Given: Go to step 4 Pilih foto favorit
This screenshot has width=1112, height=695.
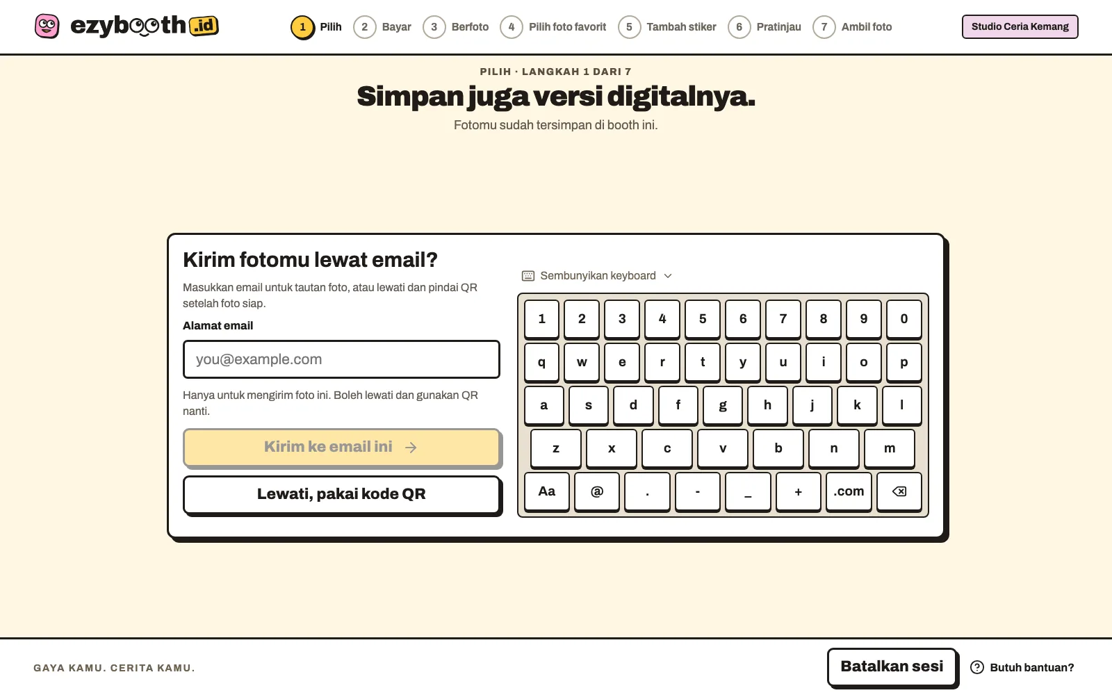Looking at the screenshot, I should [x=553, y=27].
